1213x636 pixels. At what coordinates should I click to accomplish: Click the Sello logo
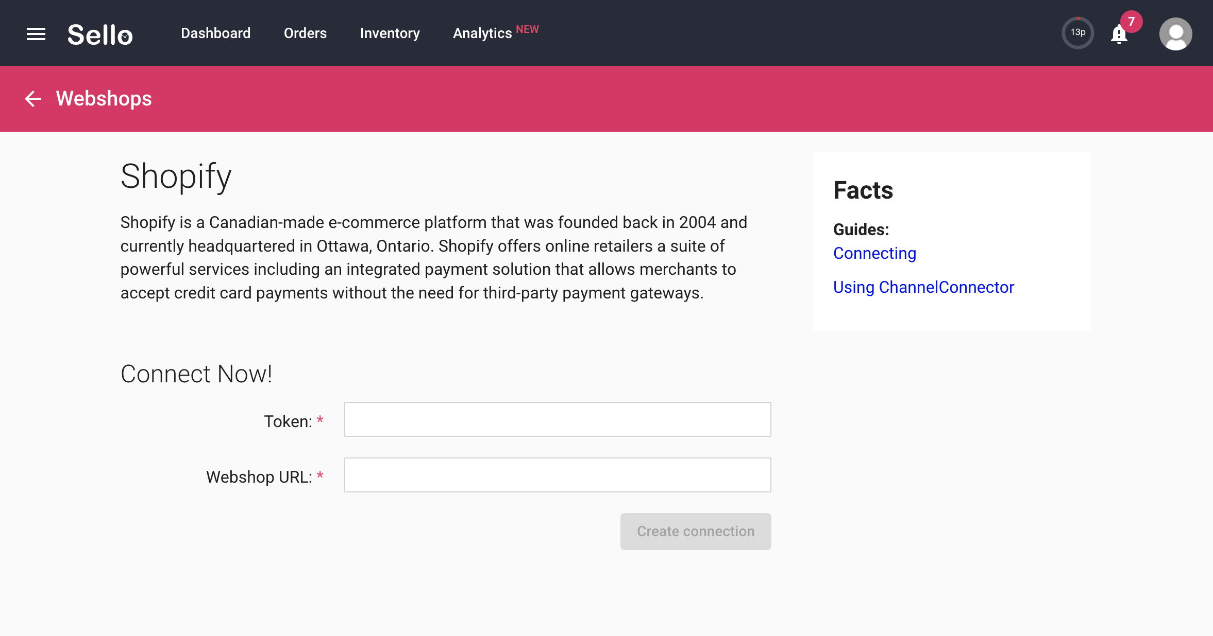coord(100,34)
